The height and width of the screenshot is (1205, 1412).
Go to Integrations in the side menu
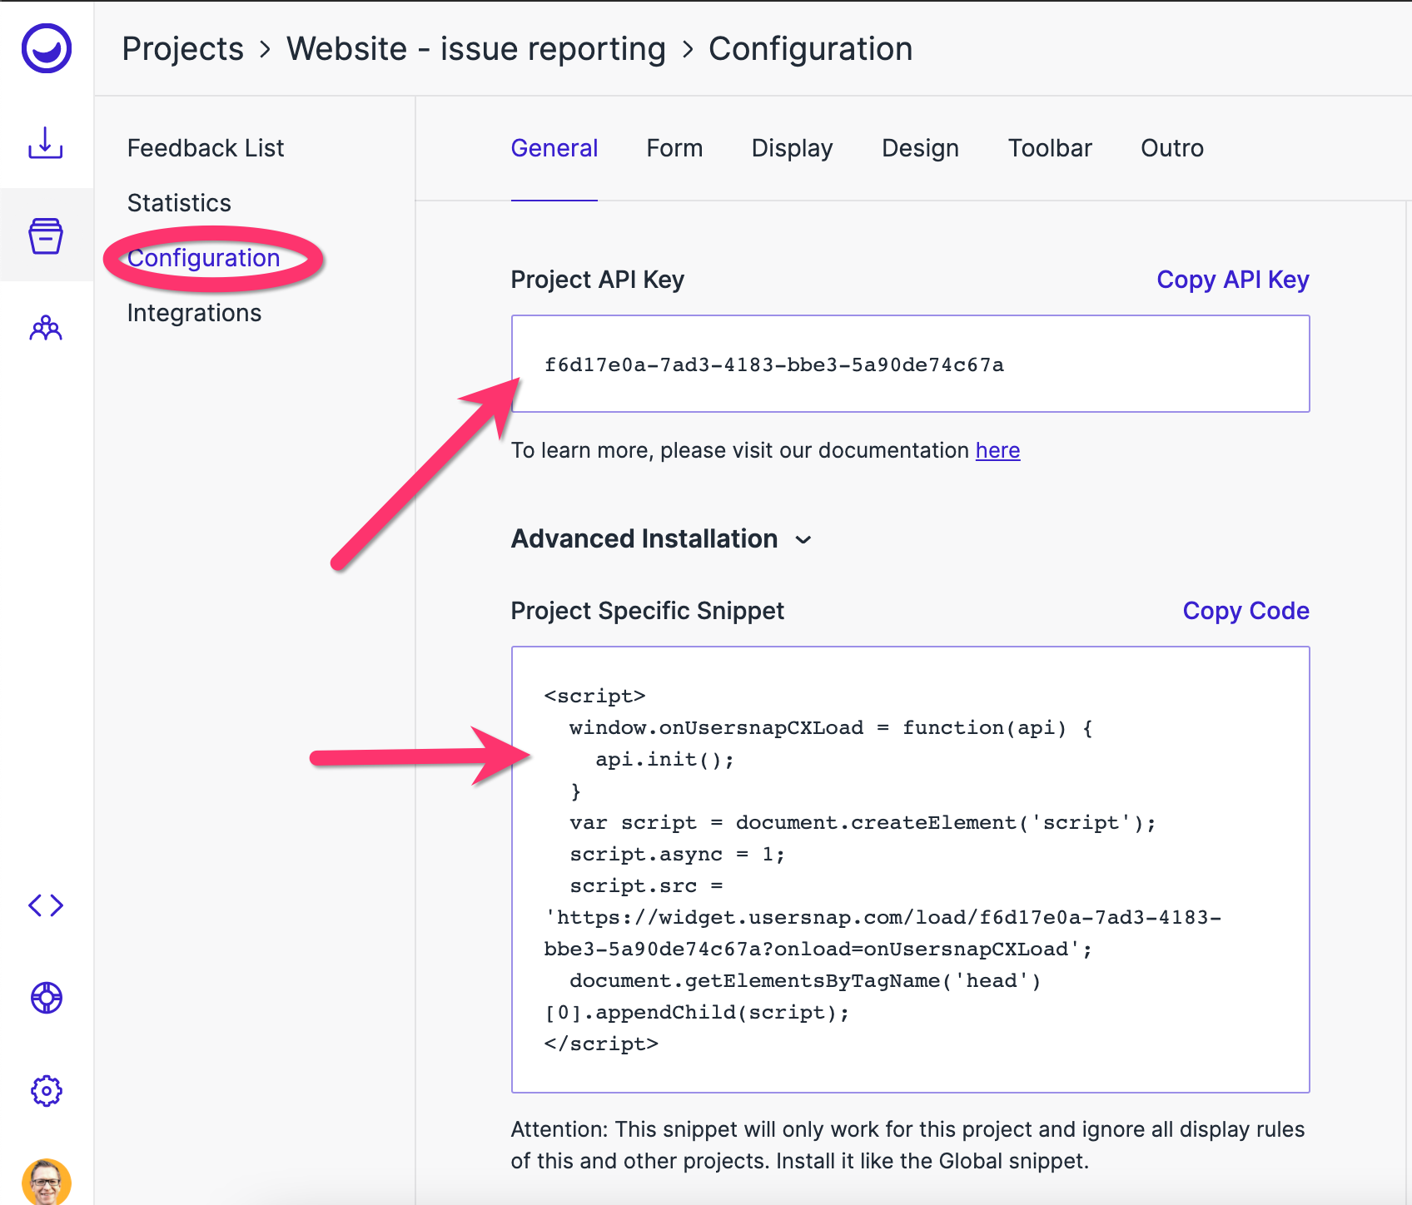pyautogui.click(x=194, y=313)
